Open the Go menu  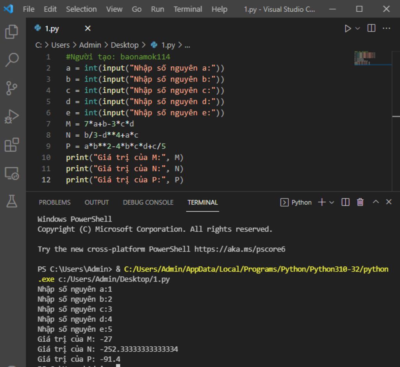pos(136,9)
